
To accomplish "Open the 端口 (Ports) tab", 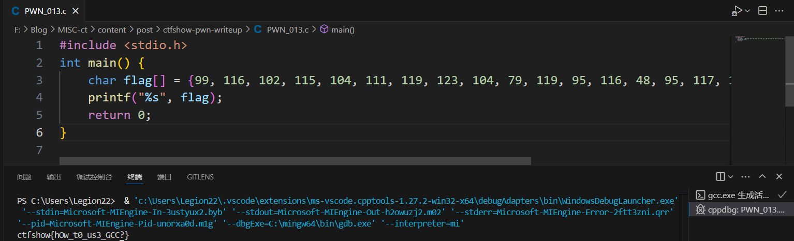I will pyautogui.click(x=165, y=177).
